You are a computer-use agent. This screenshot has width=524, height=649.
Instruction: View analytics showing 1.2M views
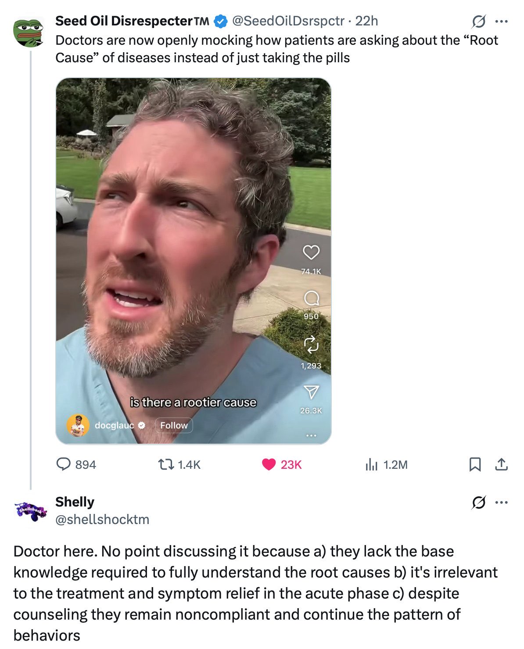[386, 464]
